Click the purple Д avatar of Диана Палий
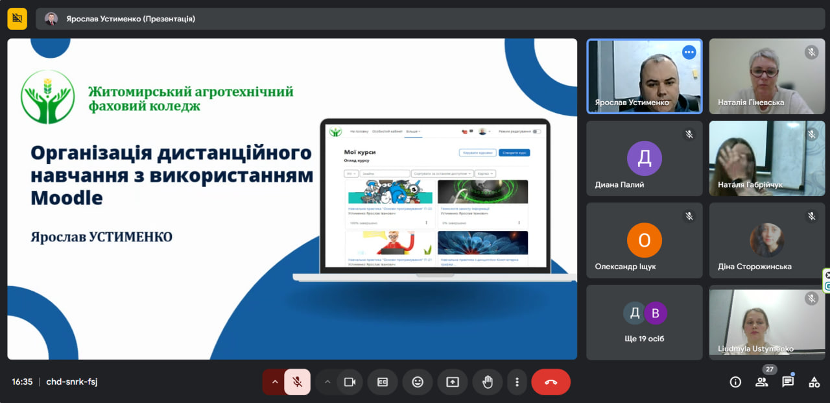Screen dimensions: 830x403 point(645,158)
